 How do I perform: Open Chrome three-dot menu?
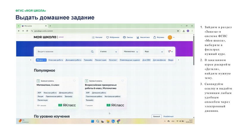coord(192,31)
